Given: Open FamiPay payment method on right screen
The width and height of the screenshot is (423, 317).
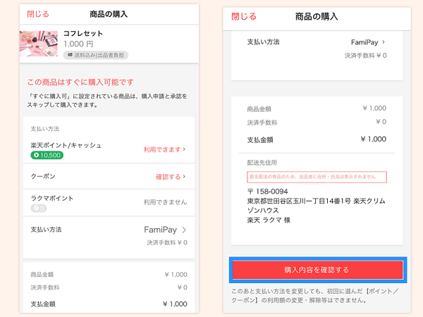Looking at the screenshot, I should [x=364, y=42].
